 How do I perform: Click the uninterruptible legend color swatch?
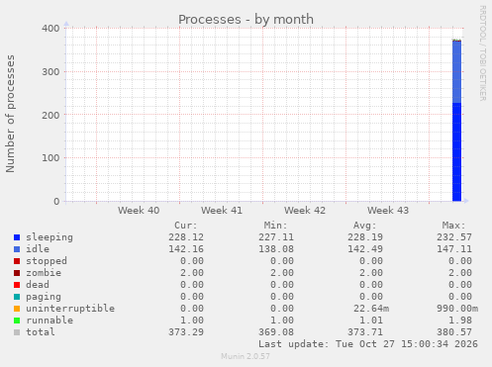pos(17,309)
